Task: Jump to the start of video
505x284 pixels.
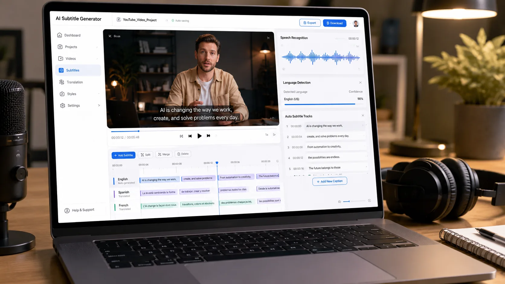Action: pyautogui.click(x=181, y=136)
